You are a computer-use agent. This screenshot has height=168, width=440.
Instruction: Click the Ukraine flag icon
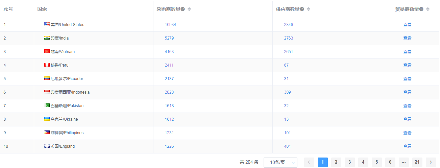click(47, 119)
